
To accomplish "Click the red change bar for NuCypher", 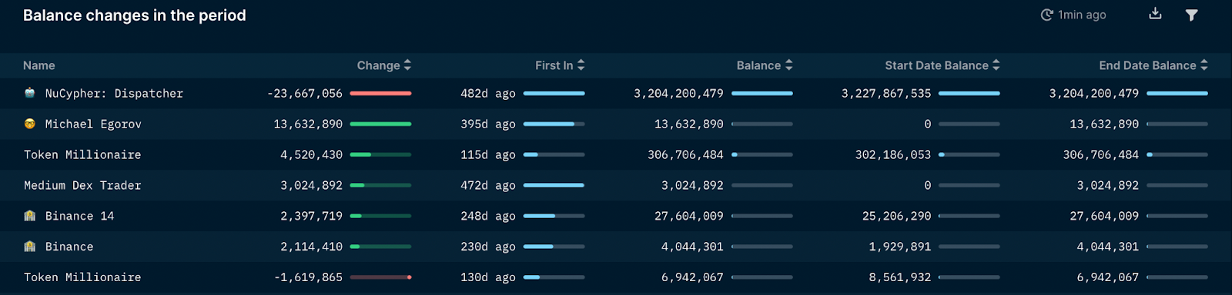I will [x=380, y=93].
